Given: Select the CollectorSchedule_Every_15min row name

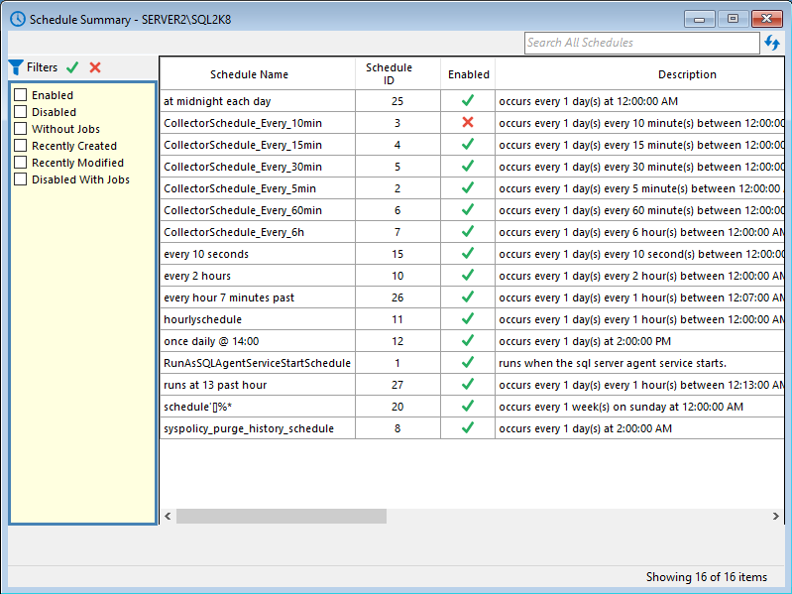Looking at the screenshot, I should pos(243,145).
